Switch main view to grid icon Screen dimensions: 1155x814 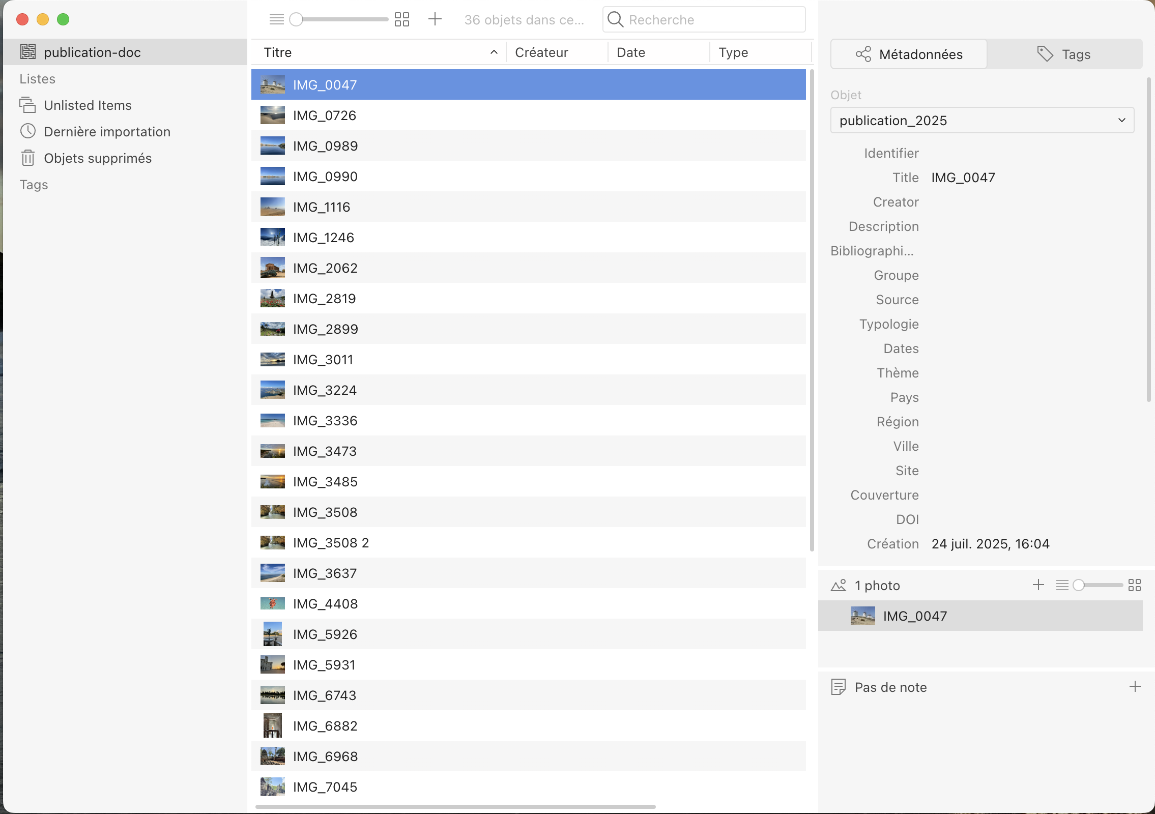[x=402, y=19]
